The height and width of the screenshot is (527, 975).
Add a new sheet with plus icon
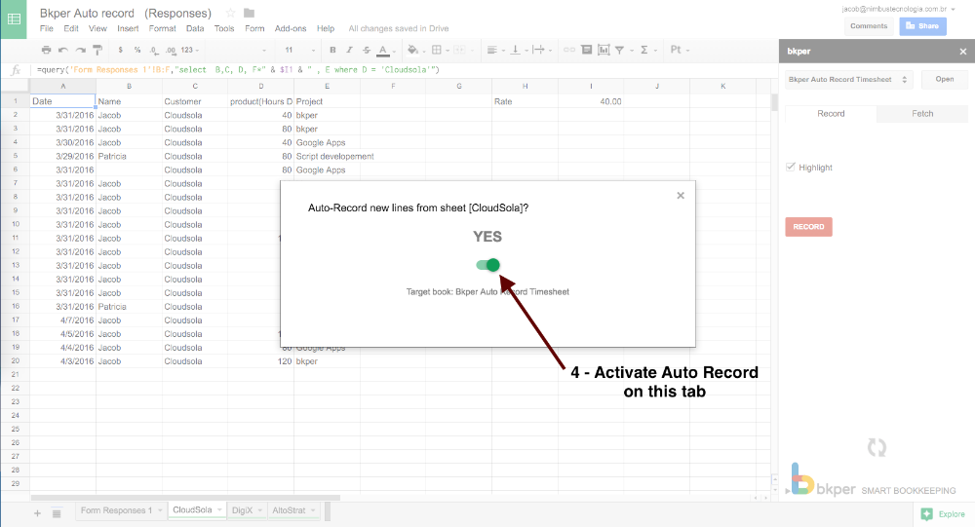pyautogui.click(x=37, y=513)
